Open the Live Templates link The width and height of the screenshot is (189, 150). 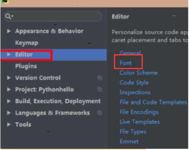point(140,122)
